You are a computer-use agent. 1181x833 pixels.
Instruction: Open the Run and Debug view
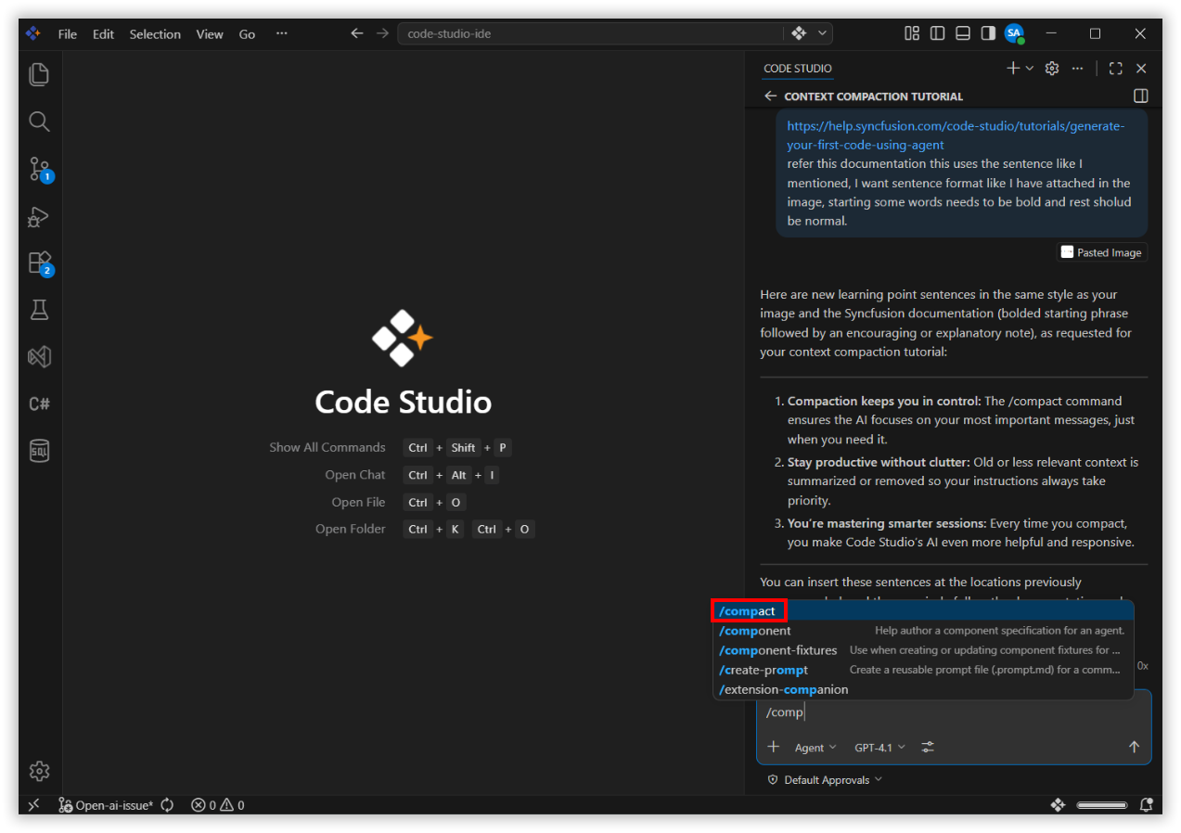(x=39, y=216)
